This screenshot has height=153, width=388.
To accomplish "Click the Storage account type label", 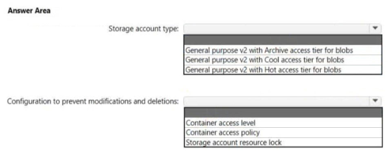I will [144, 29].
